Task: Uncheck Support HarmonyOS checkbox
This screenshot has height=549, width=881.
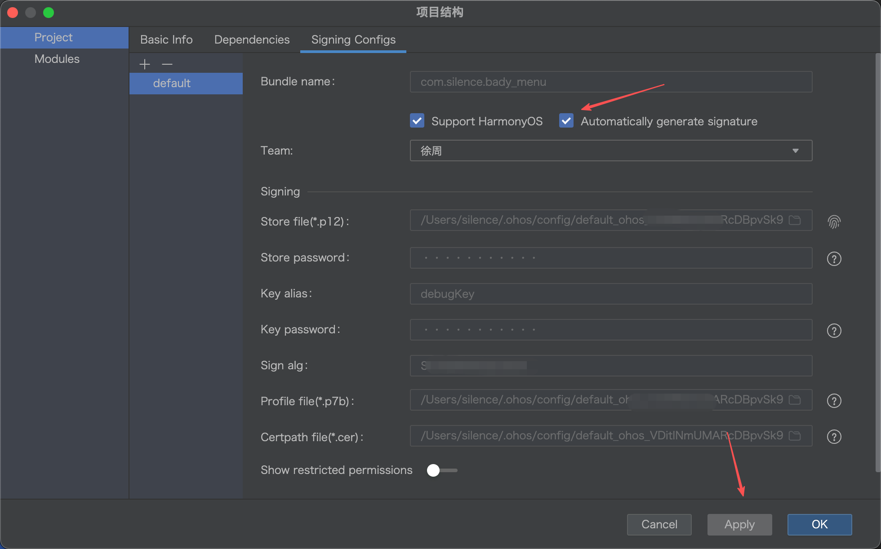Action: coord(417,121)
